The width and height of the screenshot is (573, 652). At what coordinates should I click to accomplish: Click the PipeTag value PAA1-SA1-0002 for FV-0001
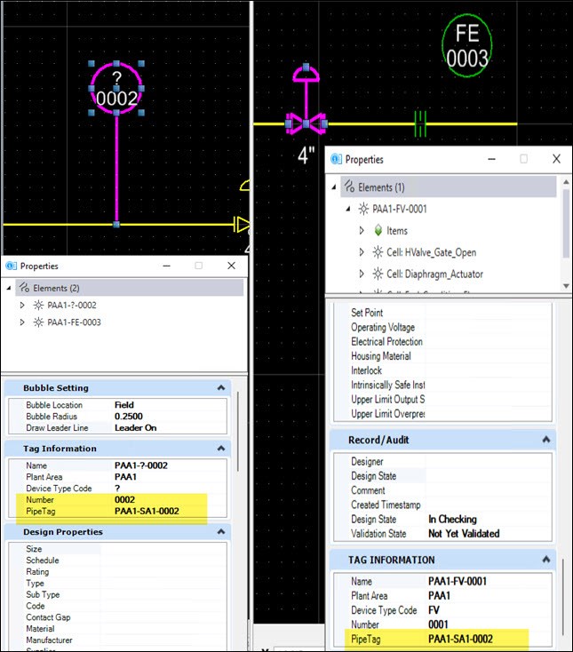(x=460, y=639)
